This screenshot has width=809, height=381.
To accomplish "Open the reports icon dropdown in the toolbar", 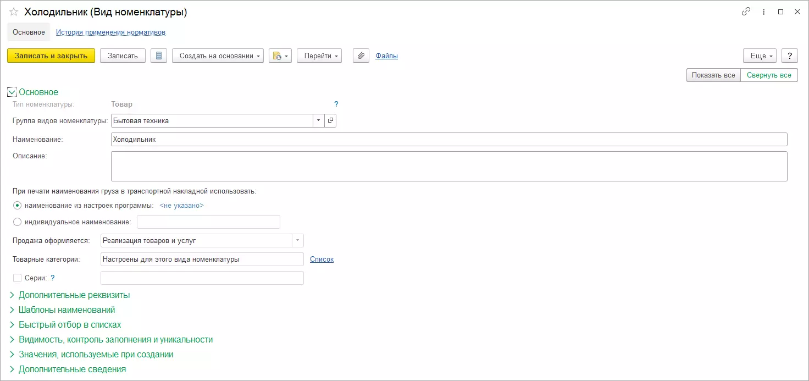I will [280, 56].
